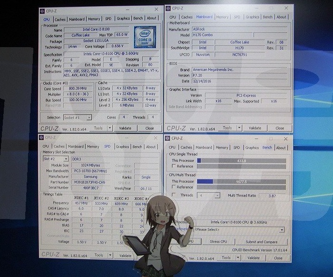333x277 pixels.
Task: Click Validate button in Bench window
Action: [x=254, y=257]
